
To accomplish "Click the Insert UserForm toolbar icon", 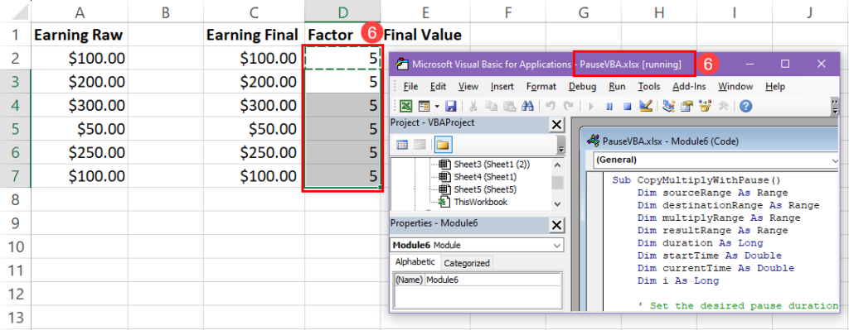I will [424, 106].
